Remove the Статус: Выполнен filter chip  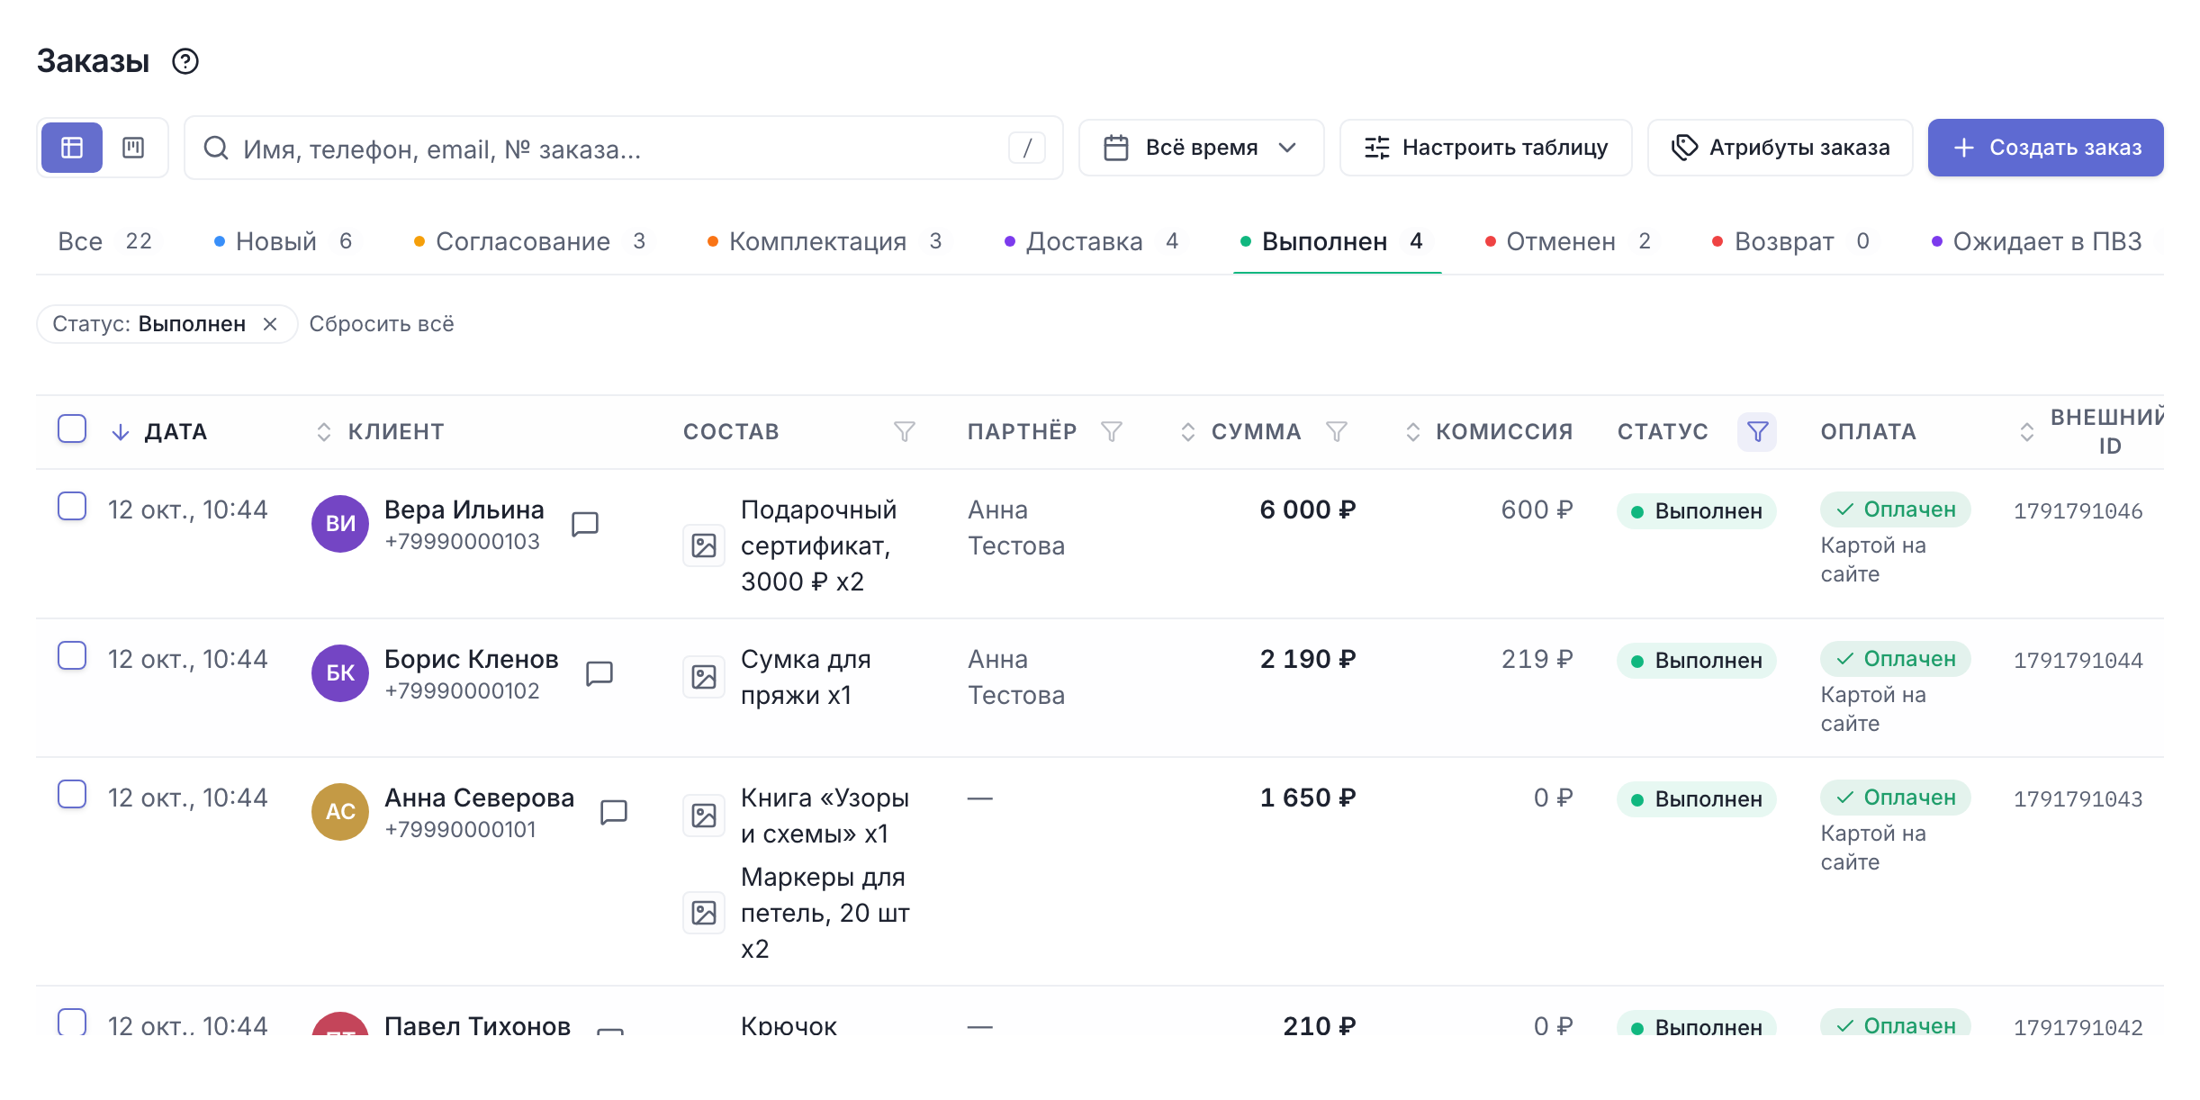(270, 324)
